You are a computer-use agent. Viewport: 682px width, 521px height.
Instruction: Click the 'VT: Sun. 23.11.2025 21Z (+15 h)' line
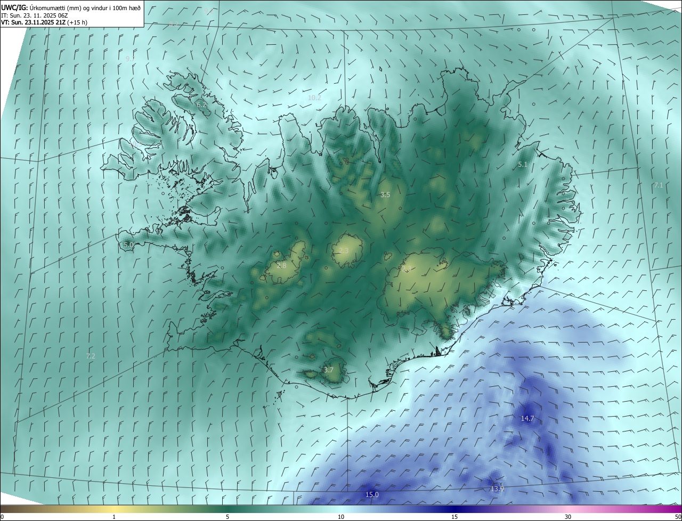pyautogui.click(x=44, y=22)
